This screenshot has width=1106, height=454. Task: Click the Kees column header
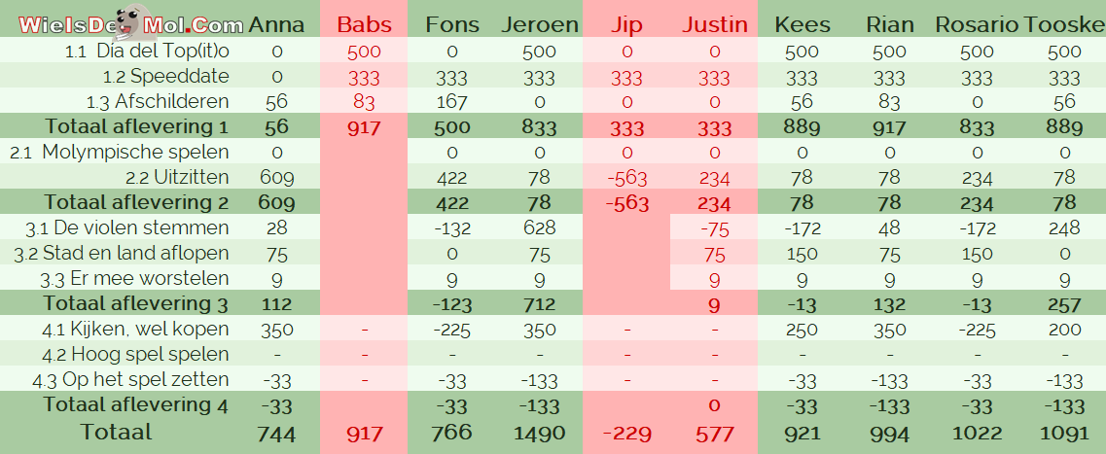point(802,25)
